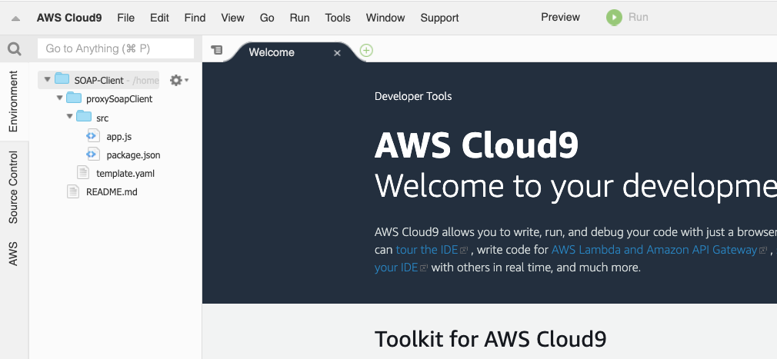Click the green Run play icon
The image size is (777, 359).
[x=614, y=18]
